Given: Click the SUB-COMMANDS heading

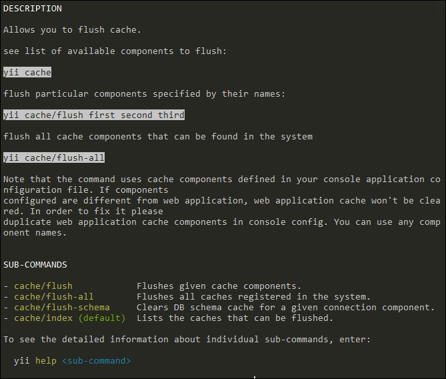Looking at the screenshot, I should (35, 265).
